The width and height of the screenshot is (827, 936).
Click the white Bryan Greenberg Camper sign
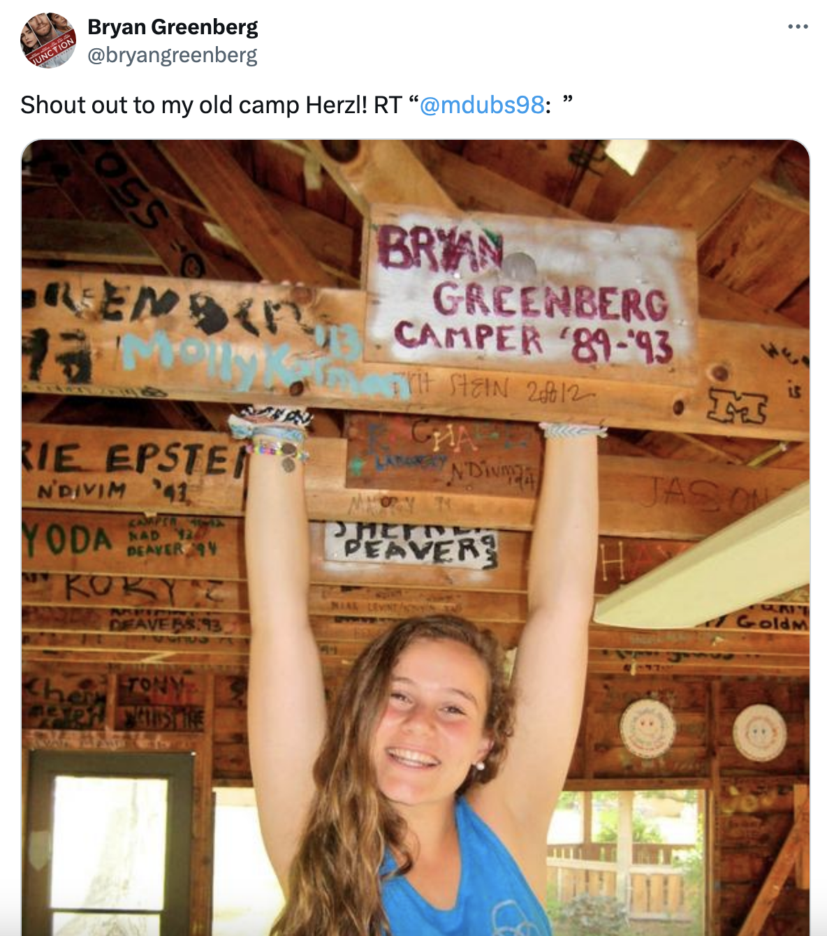[531, 293]
